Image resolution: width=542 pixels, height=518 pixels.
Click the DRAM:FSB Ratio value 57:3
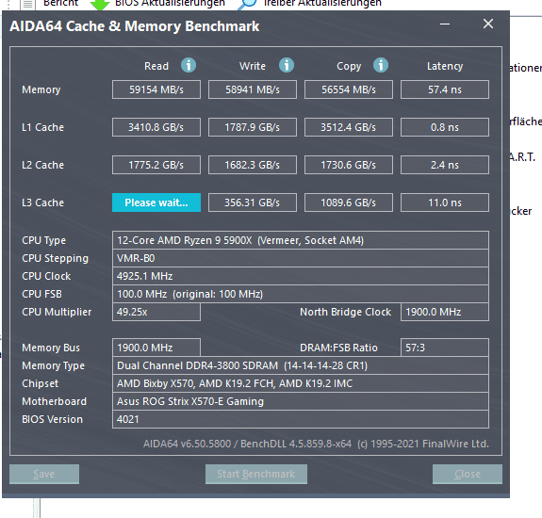pyautogui.click(x=445, y=348)
